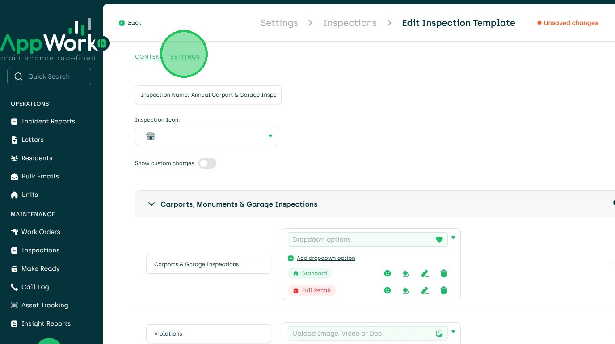Viewport: 615px width, 344px height.
Task: Click the image upload icon in the Violations field
Action: (x=439, y=334)
